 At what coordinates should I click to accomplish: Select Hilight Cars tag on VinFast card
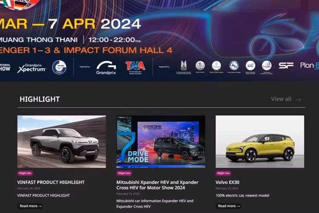(x=25, y=173)
